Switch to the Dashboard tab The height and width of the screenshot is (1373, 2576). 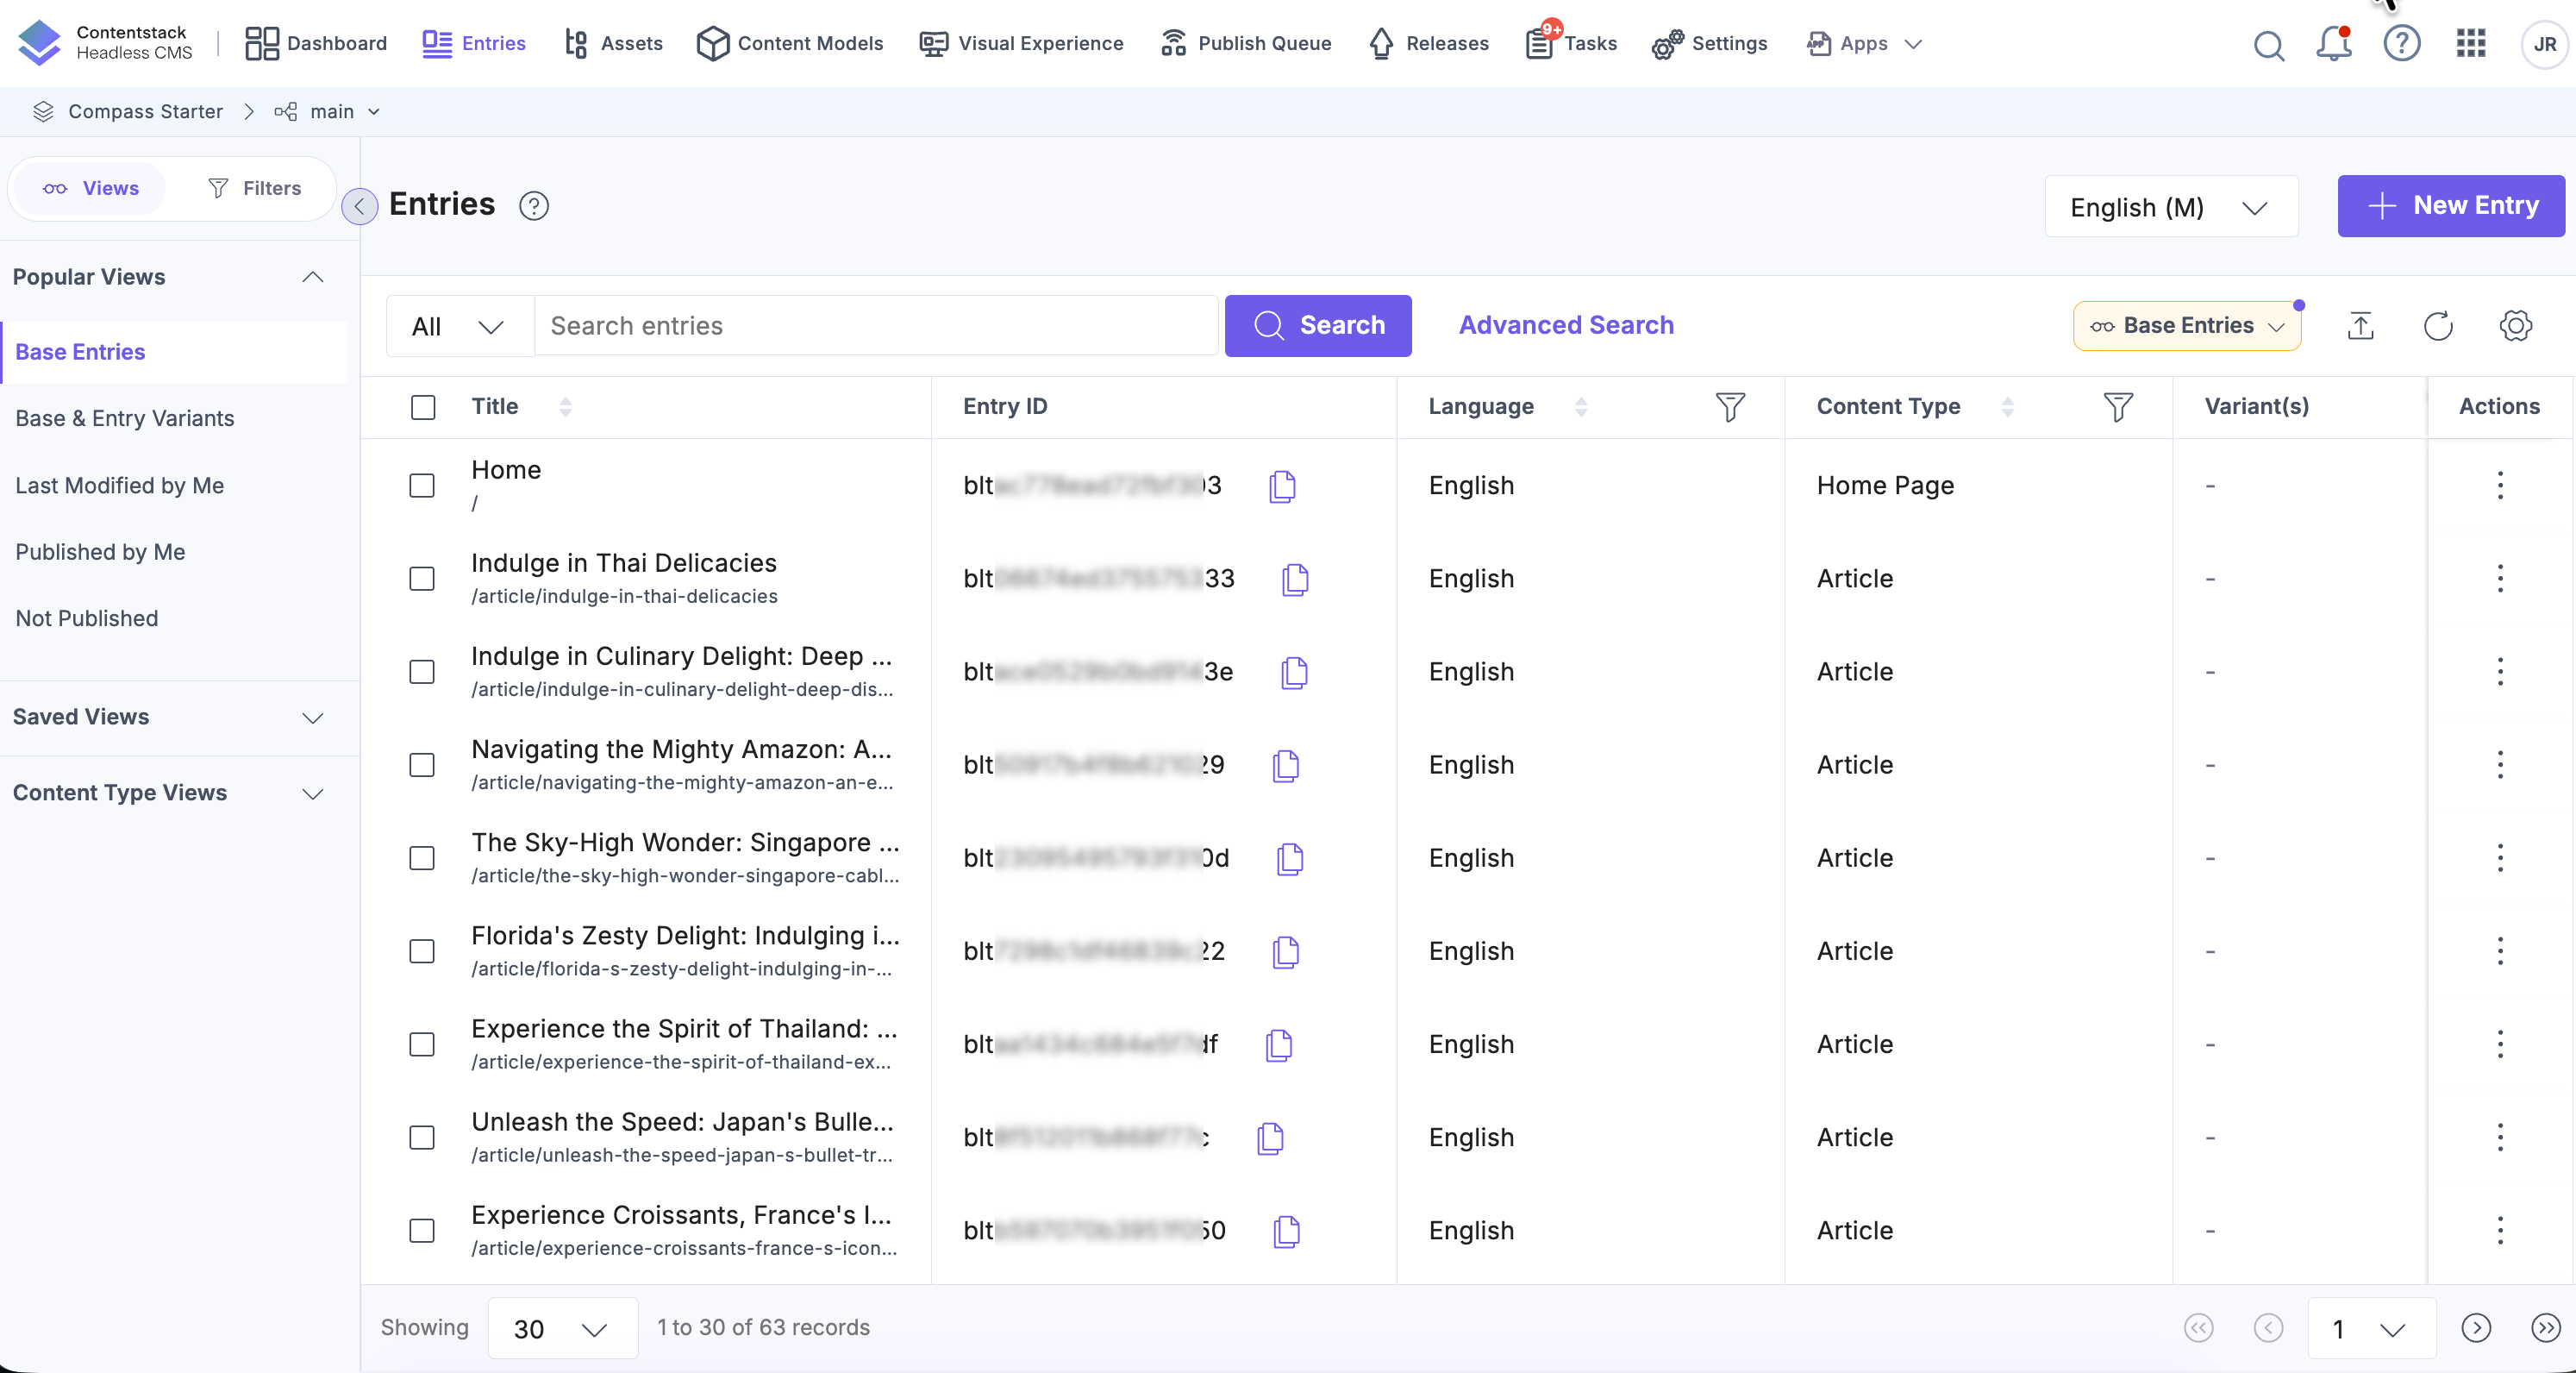314,43
